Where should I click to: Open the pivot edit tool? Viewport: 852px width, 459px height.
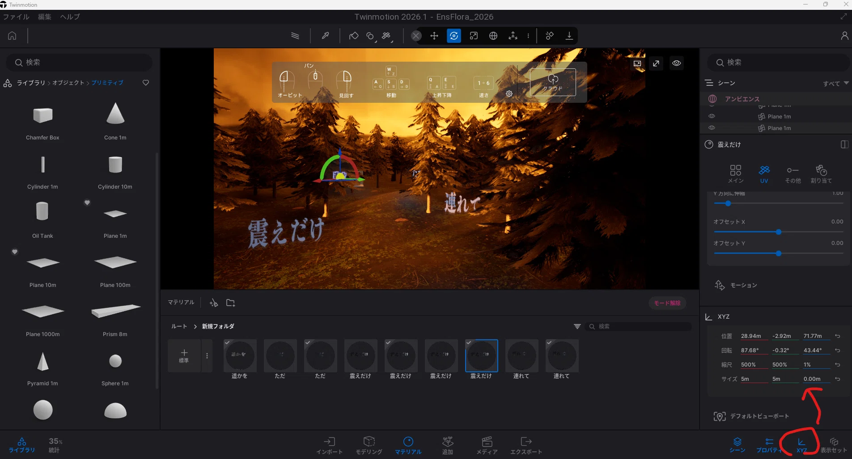click(513, 36)
